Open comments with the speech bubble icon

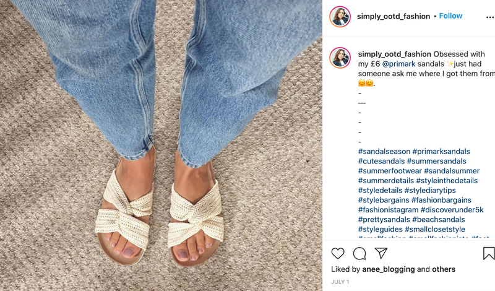tap(359, 253)
